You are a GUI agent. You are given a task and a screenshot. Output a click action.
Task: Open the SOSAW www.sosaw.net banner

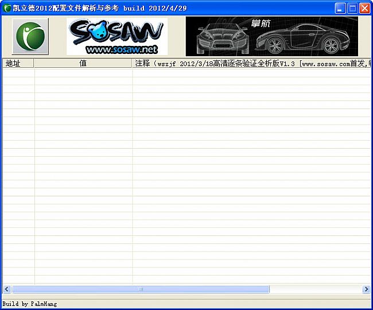117,36
